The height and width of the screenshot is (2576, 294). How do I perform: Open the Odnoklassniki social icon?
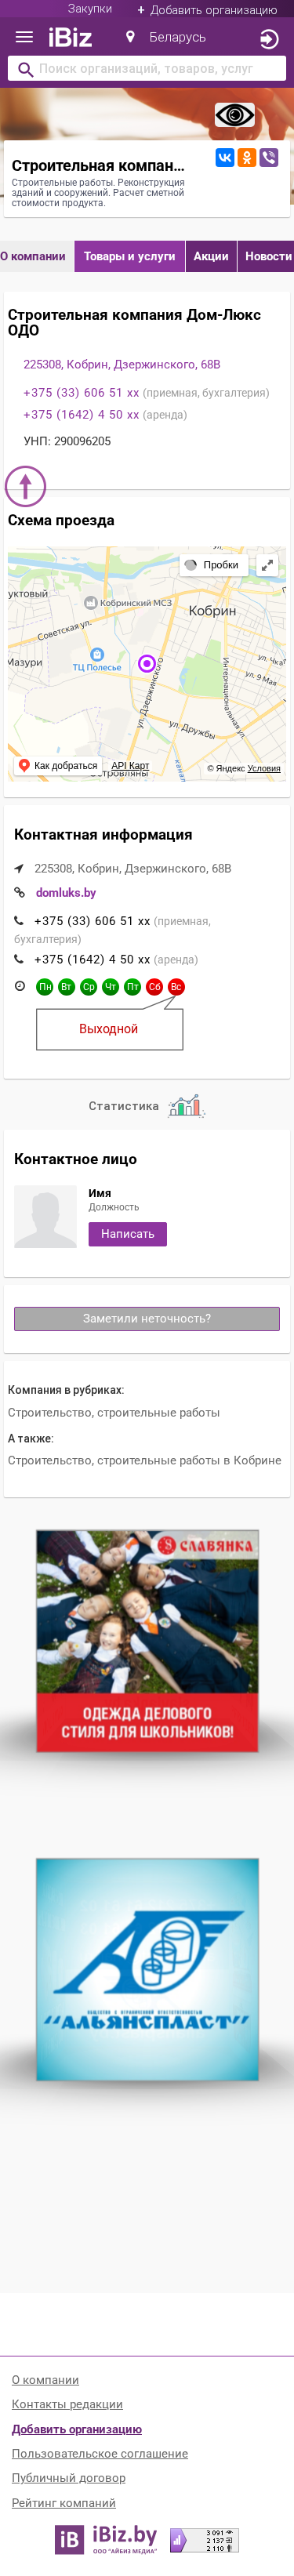click(246, 157)
